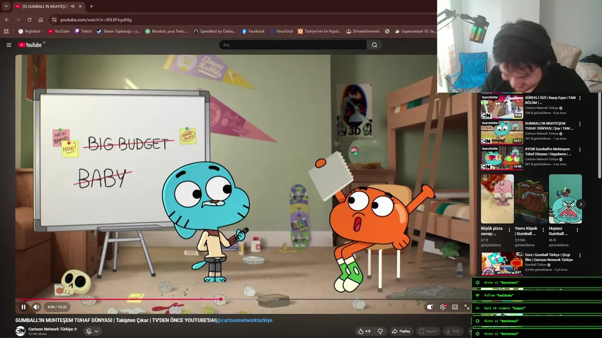
Task: Click the sidebar vertical scrollbar
Action: tap(600, 136)
